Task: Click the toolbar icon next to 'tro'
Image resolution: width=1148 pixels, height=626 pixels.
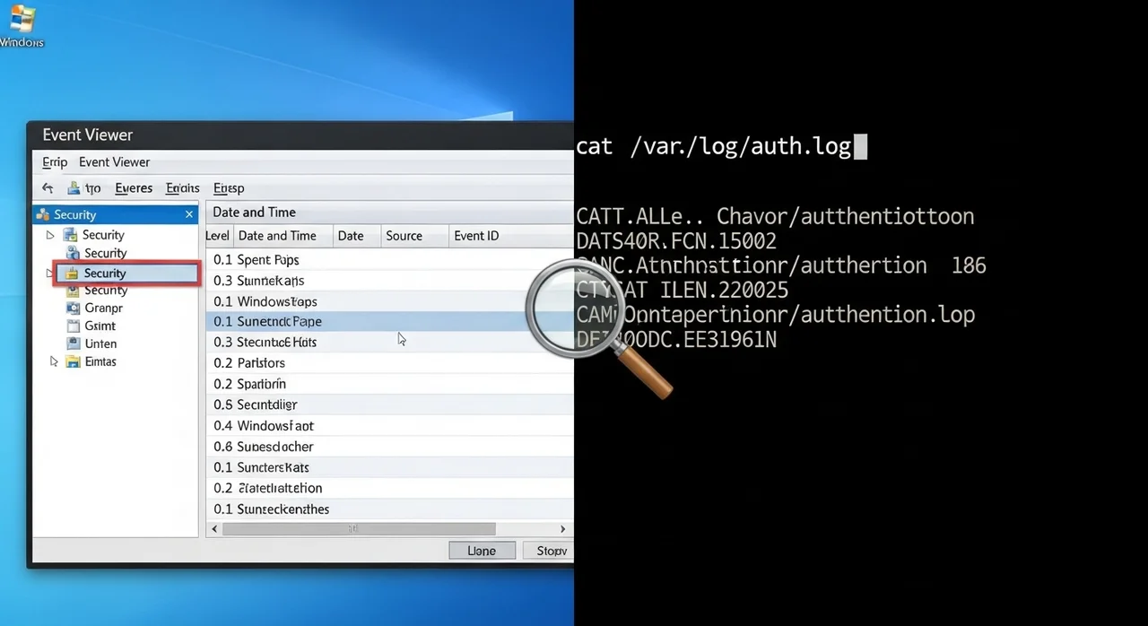Action: (x=72, y=188)
